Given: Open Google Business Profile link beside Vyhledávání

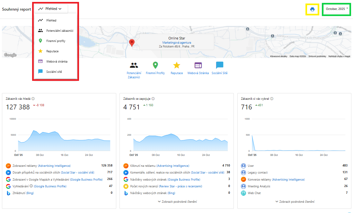Looking at the screenshot, I should [x=50, y=186].
